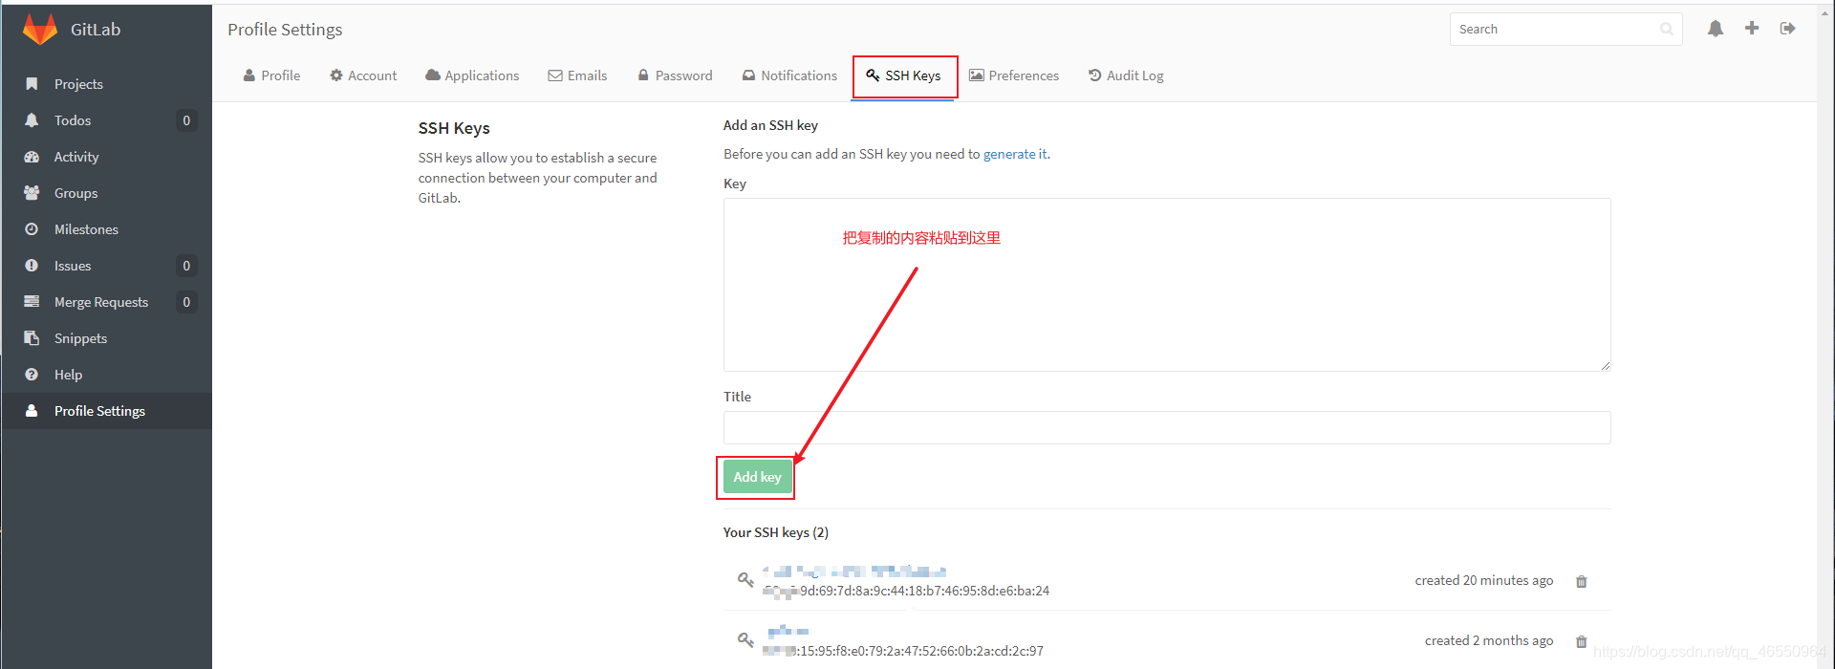Click the GitLab fox logo
This screenshot has width=1835, height=669.
(x=40, y=29)
